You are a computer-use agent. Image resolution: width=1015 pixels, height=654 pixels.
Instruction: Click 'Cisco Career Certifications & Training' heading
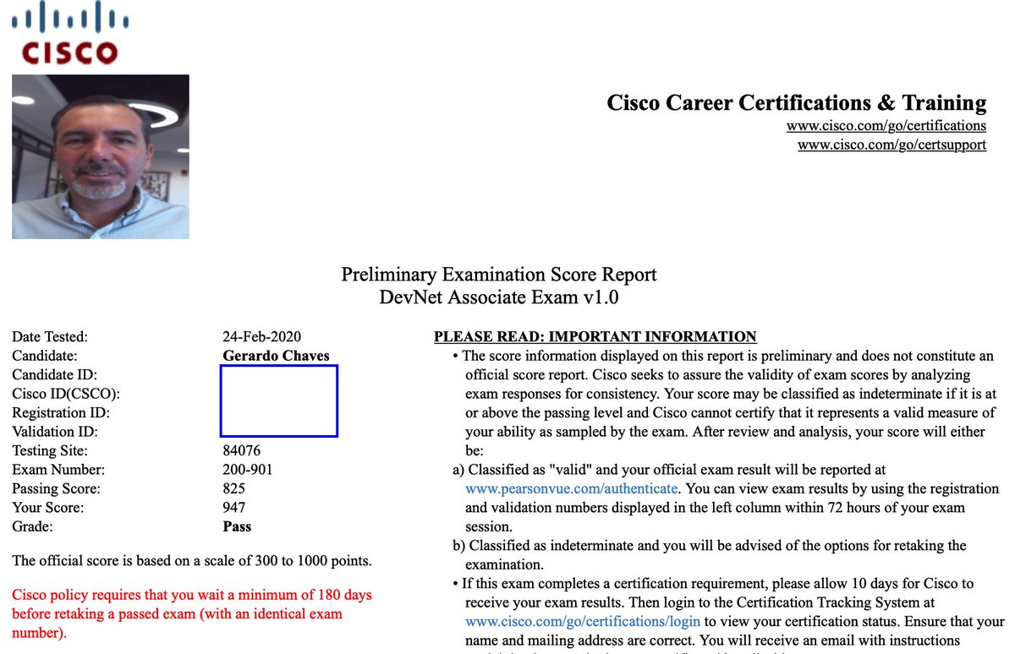coord(797,103)
